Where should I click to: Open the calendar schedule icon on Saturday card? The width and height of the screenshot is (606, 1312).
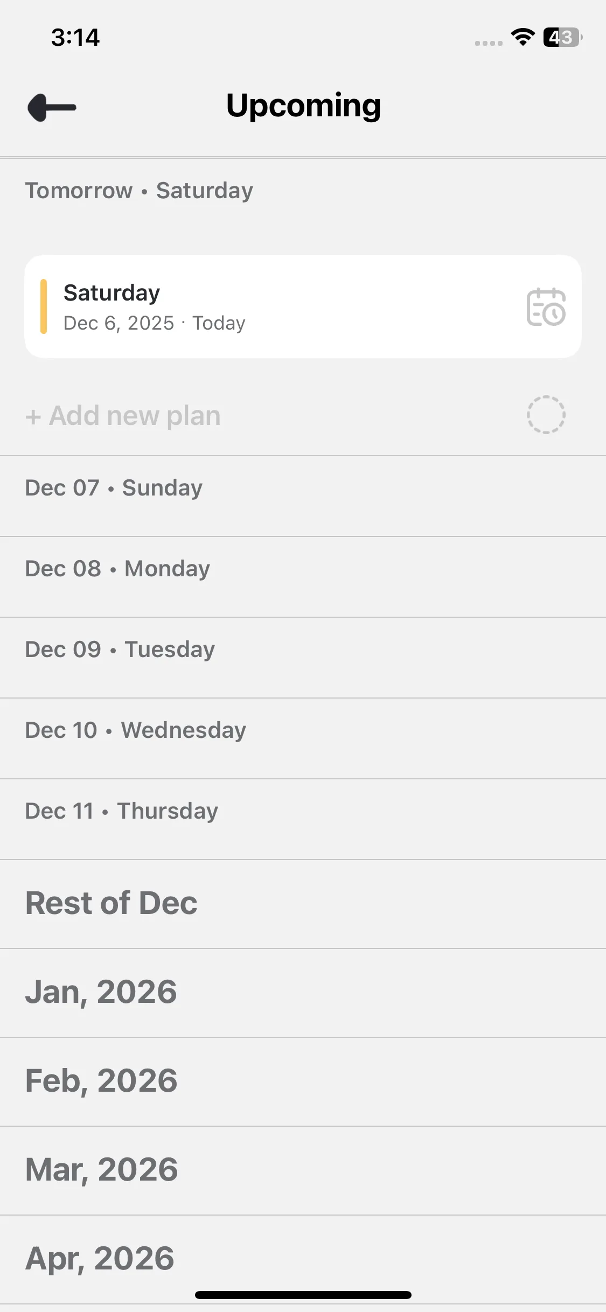[x=546, y=307]
